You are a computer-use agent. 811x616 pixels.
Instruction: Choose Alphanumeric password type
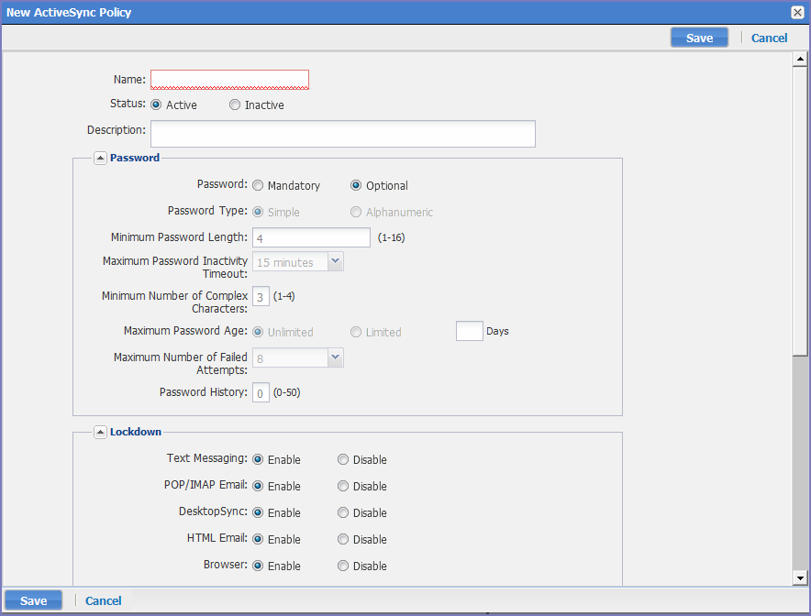tap(356, 212)
